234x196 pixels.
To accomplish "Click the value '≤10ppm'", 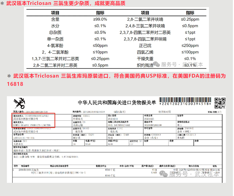I will point(100,52).
